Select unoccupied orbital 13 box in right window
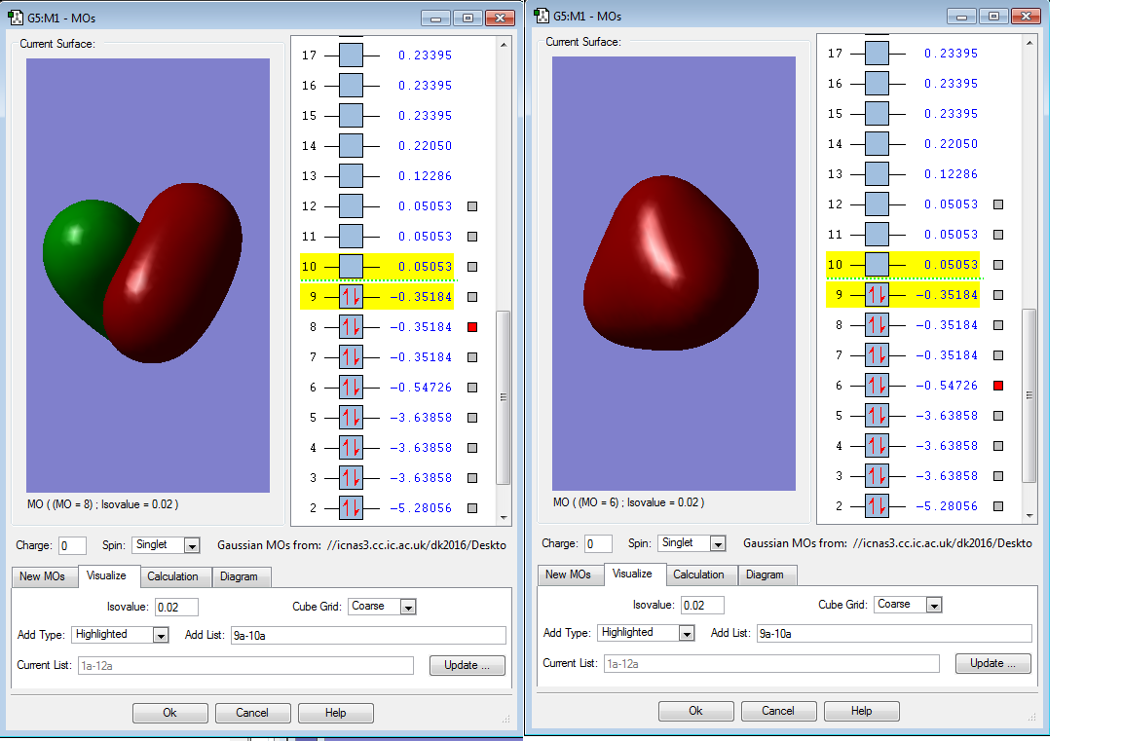This screenshot has width=1122, height=741. point(877,174)
